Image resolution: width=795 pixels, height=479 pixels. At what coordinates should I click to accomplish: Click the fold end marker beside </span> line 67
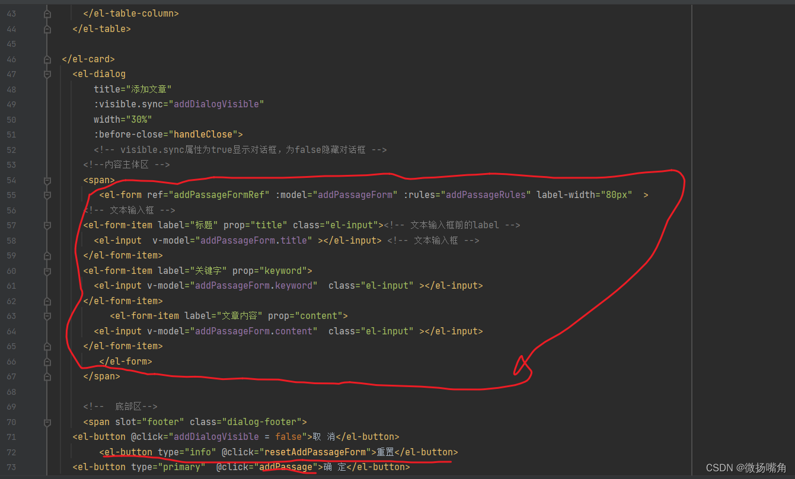[47, 376]
